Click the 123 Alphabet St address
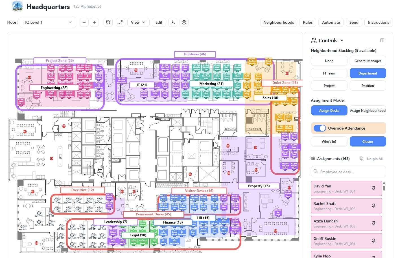The width and height of the screenshot is (398, 258). 87,6
